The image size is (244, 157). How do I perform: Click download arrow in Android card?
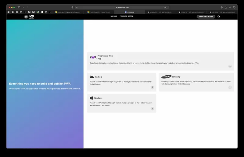pyautogui.click(x=152, y=87)
